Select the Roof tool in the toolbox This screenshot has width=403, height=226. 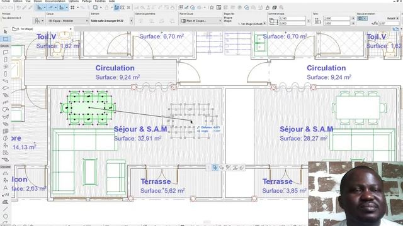[x=6, y=110]
